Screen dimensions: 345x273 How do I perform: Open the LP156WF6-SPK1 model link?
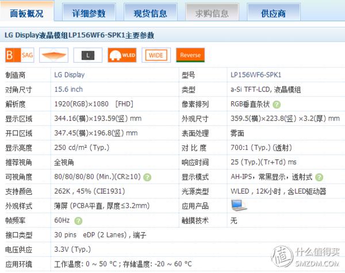[x=256, y=75]
